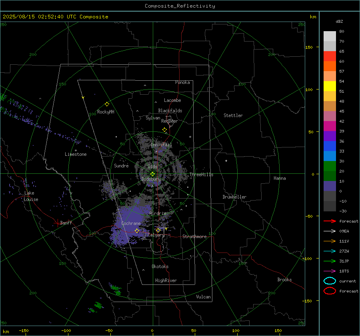Select the orange 111V arrow legend entry
Viewport: 360px width, 336px height.
[x=330, y=241]
